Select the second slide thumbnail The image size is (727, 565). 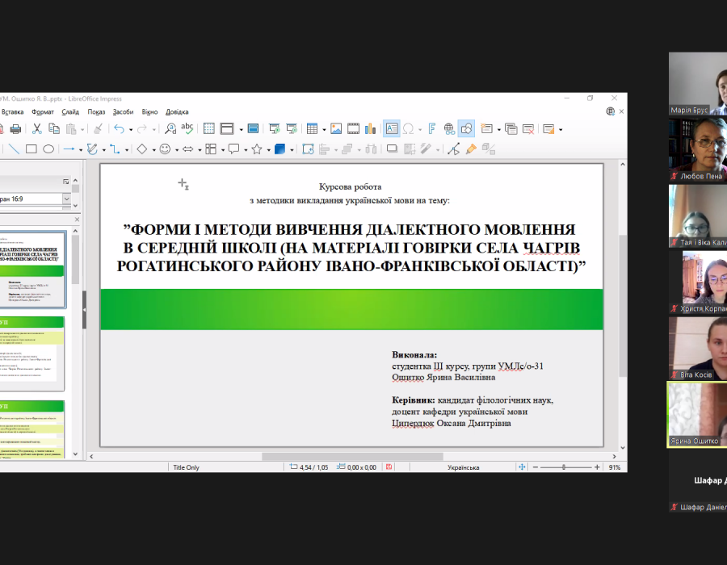[x=34, y=352]
